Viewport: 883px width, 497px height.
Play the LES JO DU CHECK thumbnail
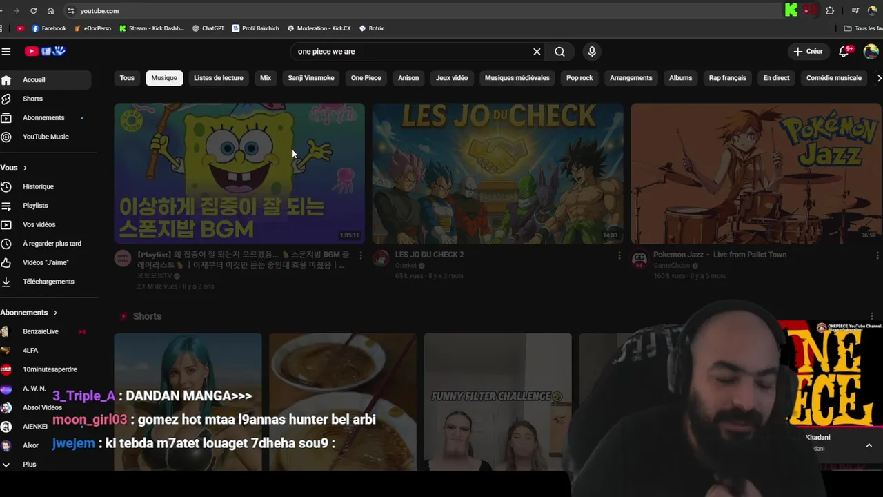click(498, 173)
